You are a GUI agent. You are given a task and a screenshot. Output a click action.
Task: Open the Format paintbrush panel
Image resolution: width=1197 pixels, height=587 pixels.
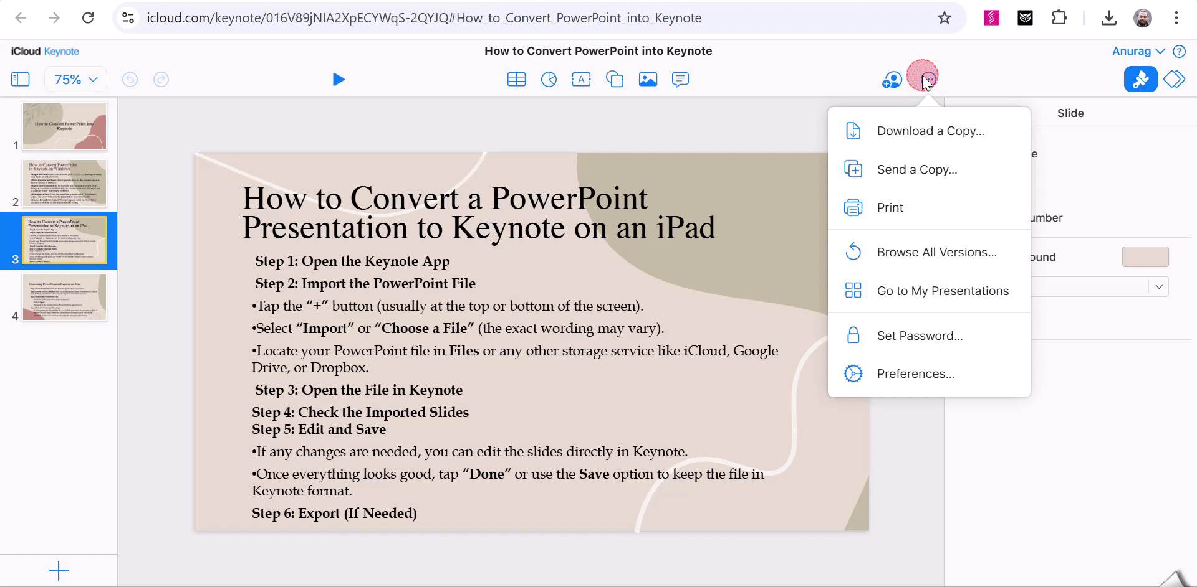coord(1140,79)
